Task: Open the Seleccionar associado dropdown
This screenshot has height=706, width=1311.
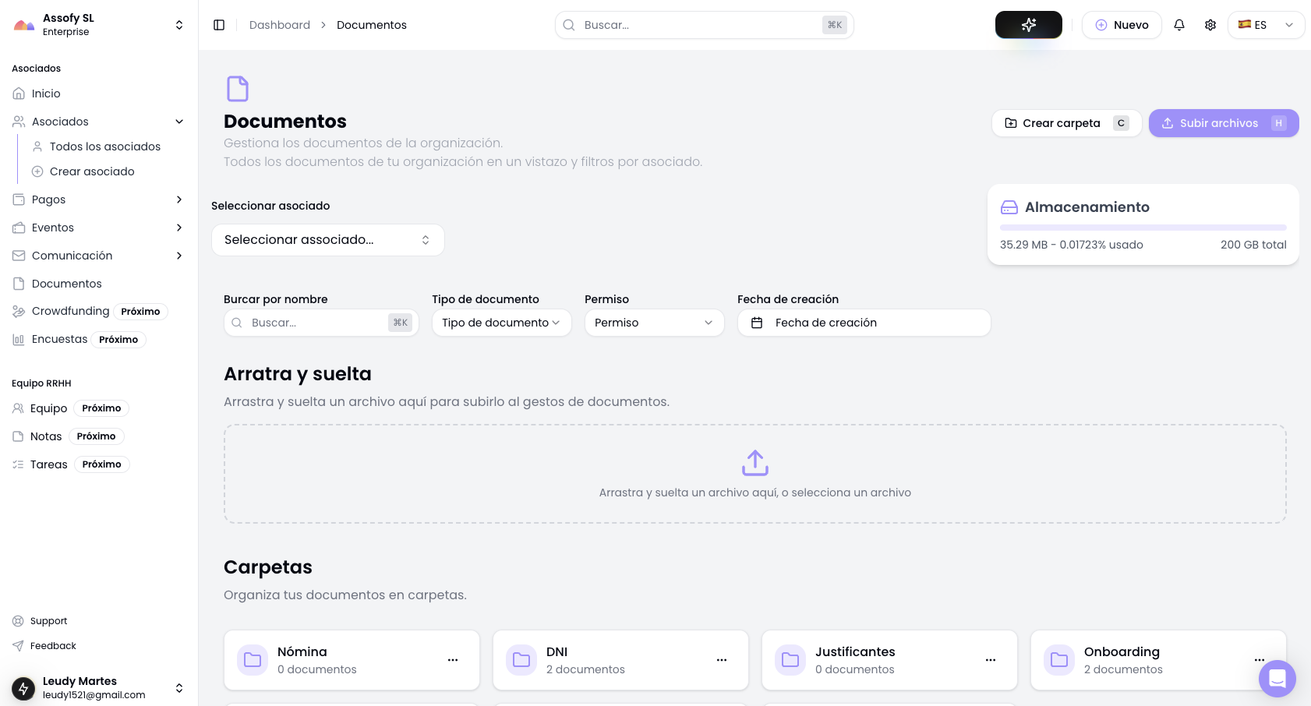Action: pos(327,239)
